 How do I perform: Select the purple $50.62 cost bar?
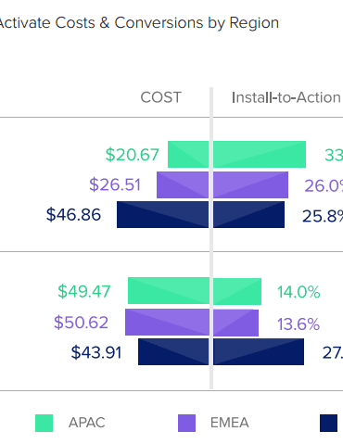coord(167,322)
